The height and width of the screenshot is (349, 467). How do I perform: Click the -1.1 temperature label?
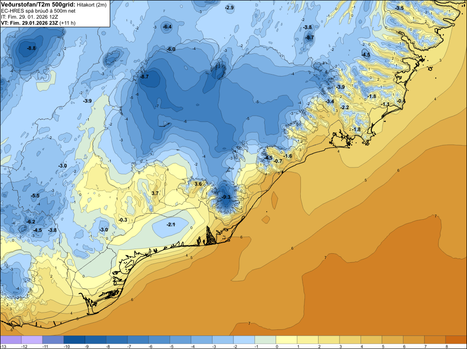(x=385, y=105)
